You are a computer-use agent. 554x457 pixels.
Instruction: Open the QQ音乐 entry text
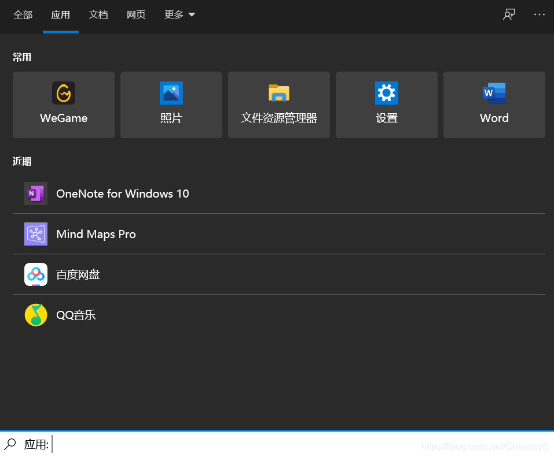[x=76, y=315]
